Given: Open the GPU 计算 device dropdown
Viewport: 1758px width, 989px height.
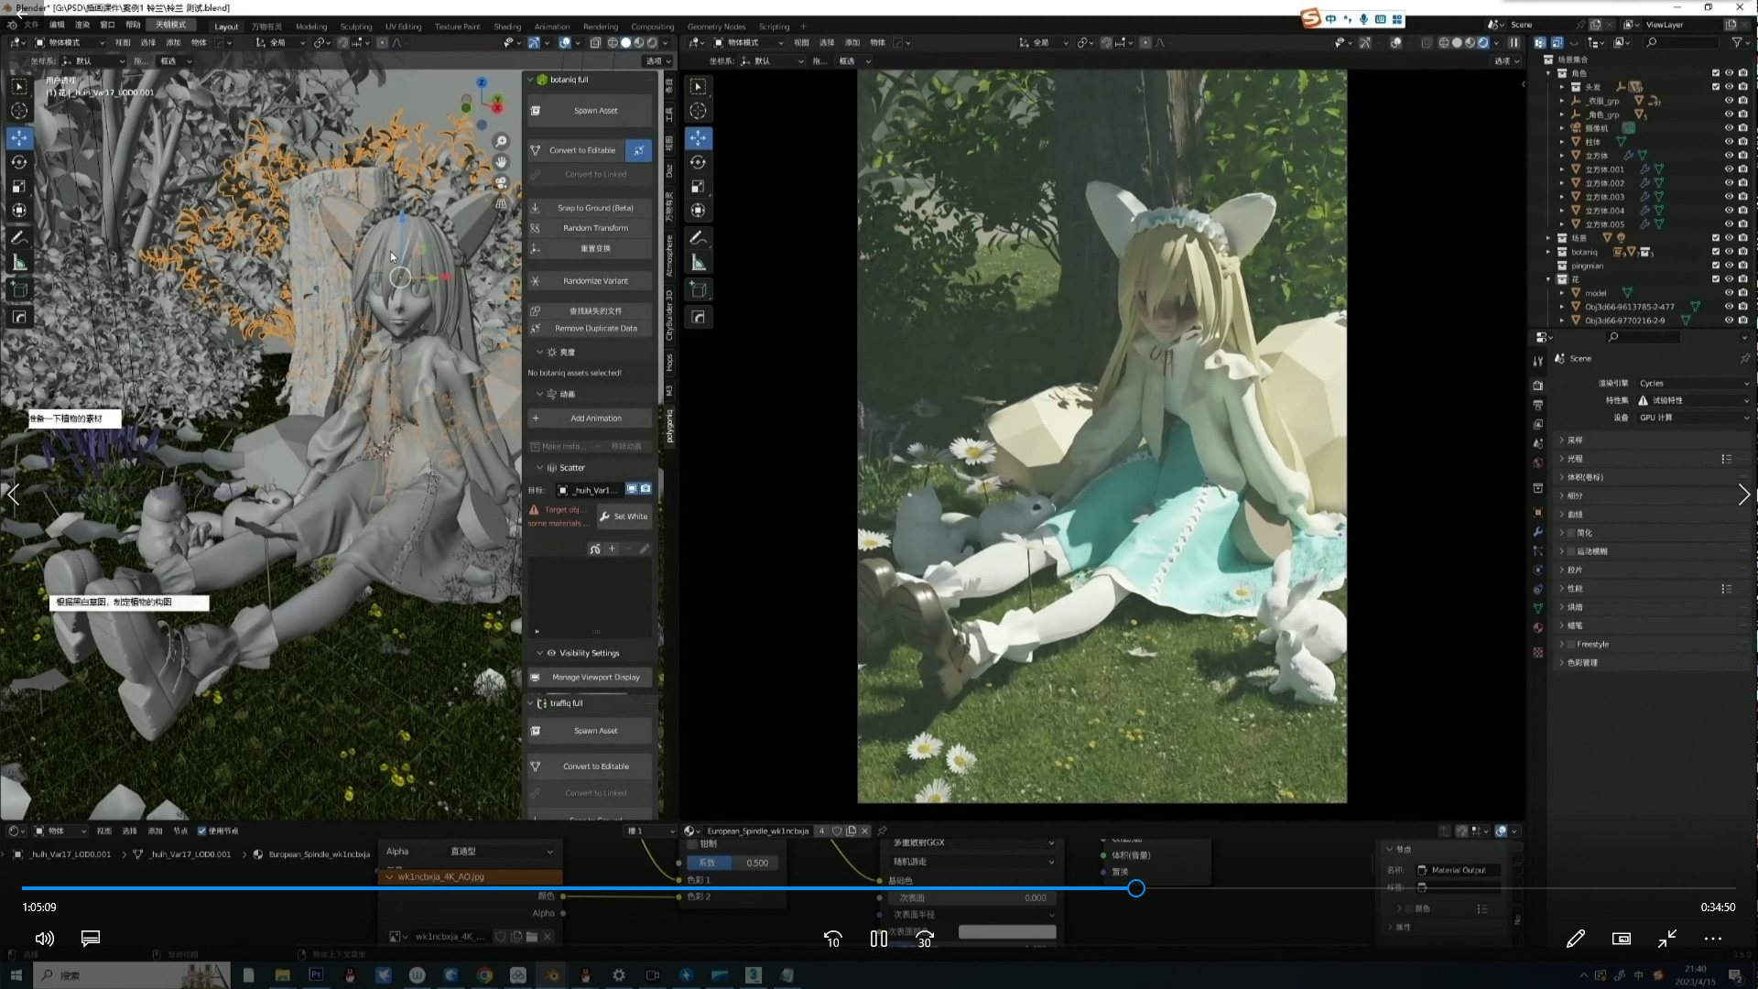Looking at the screenshot, I should click(1693, 418).
